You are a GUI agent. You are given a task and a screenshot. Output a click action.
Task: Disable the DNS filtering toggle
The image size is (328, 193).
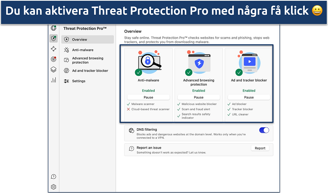pos(264,130)
